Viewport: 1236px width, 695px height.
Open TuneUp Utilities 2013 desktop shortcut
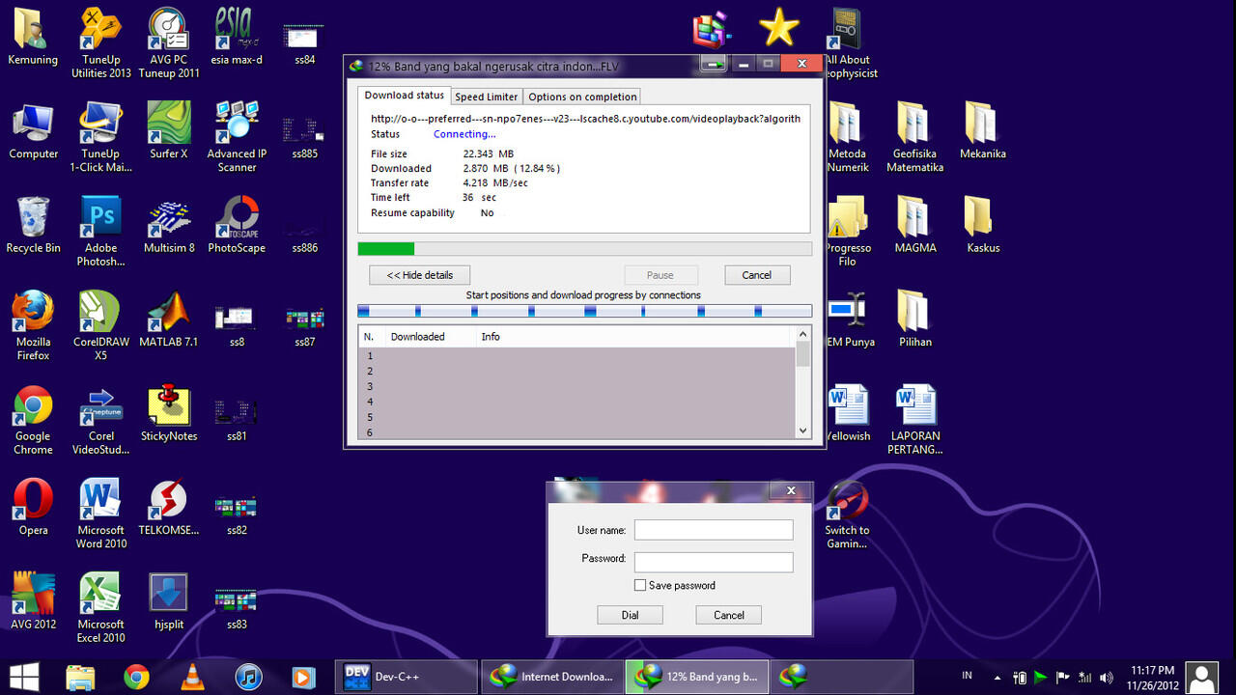coord(100,43)
